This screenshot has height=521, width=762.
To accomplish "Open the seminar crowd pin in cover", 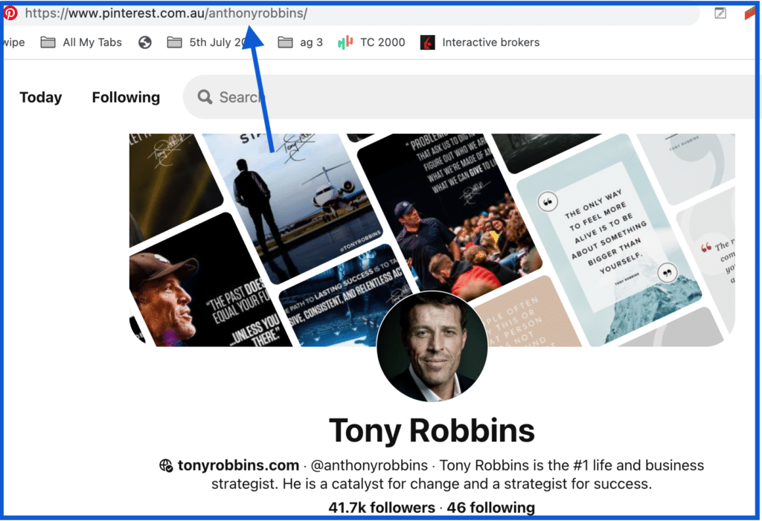I will (x=449, y=219).
